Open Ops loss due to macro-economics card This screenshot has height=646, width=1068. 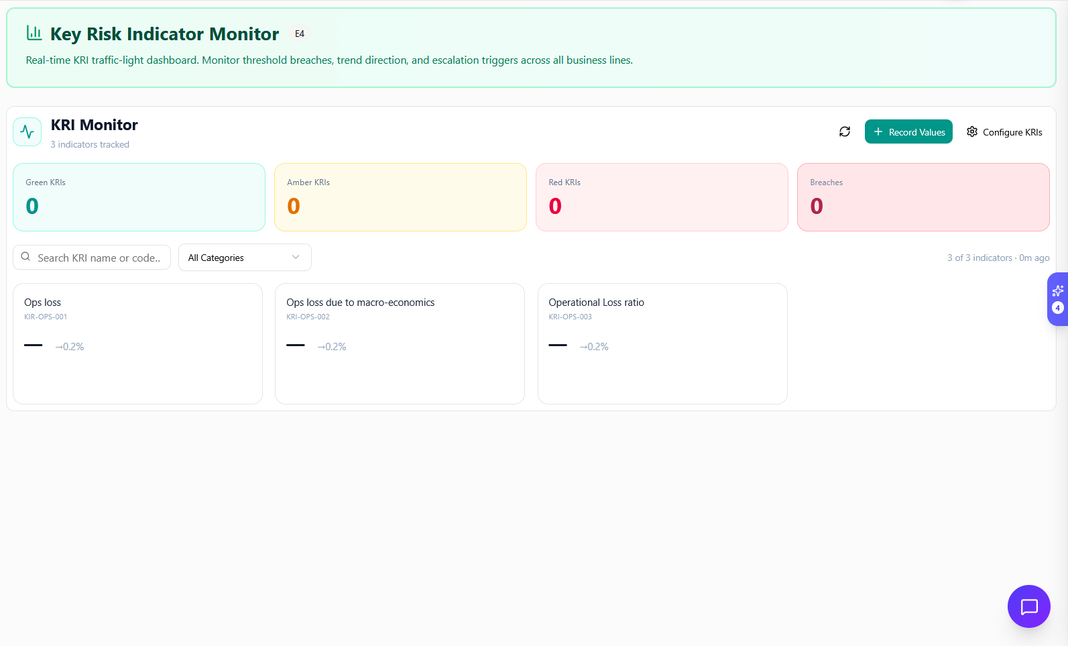click(x=400, y=343)
